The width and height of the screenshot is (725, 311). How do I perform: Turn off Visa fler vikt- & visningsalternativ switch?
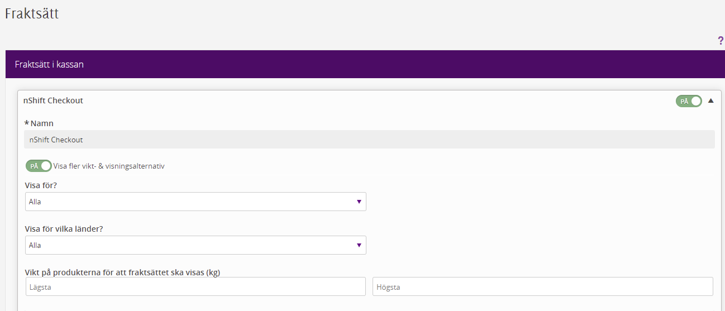pyautogui.click(x=39, y=166)
